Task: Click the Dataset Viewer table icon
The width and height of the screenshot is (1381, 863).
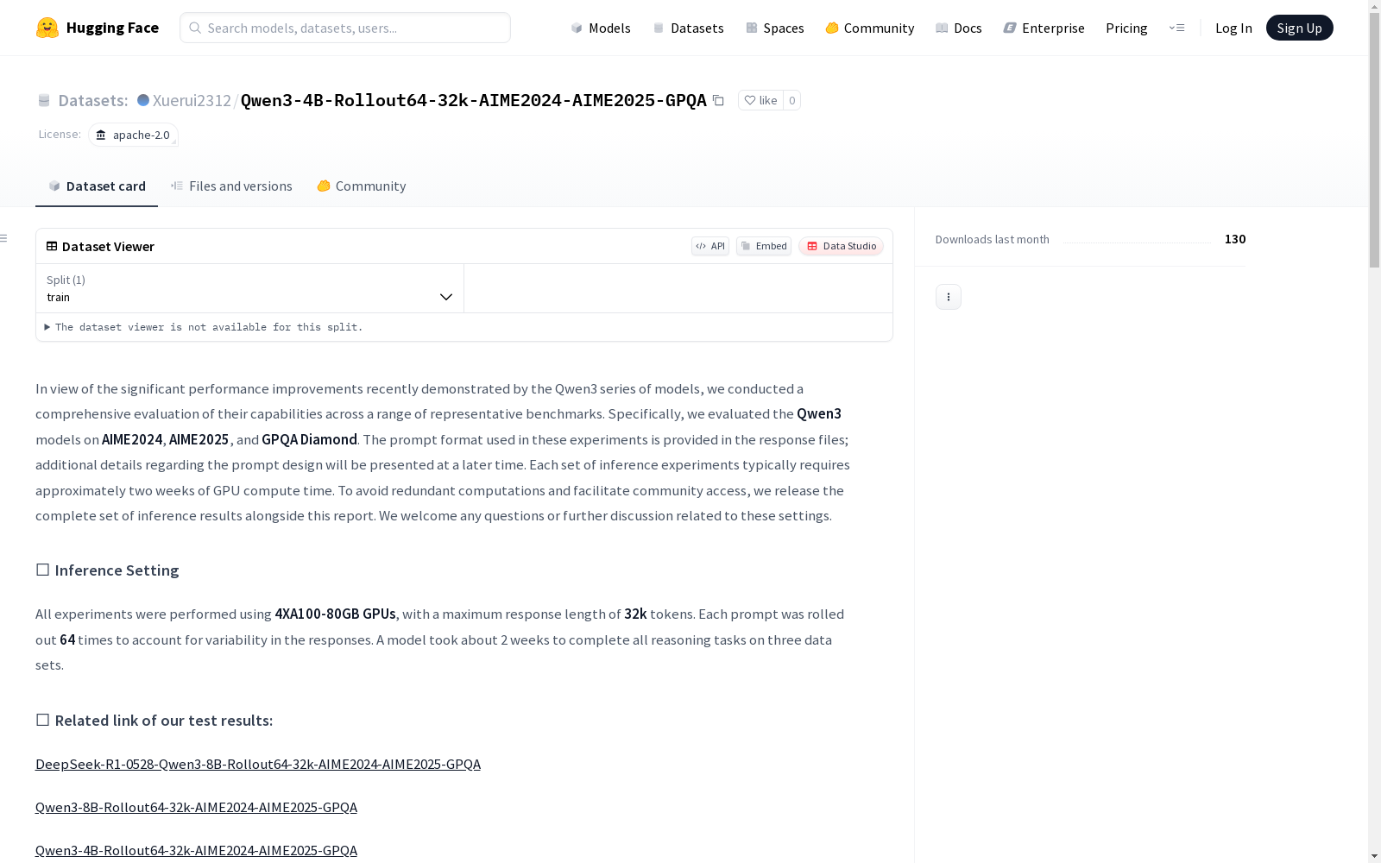Action: click(52, 246)
